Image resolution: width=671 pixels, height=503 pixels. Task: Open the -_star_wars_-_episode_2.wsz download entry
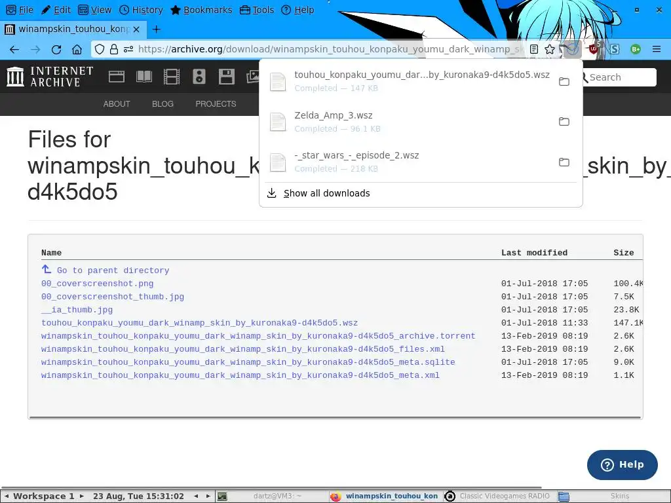tap(409, 162)
